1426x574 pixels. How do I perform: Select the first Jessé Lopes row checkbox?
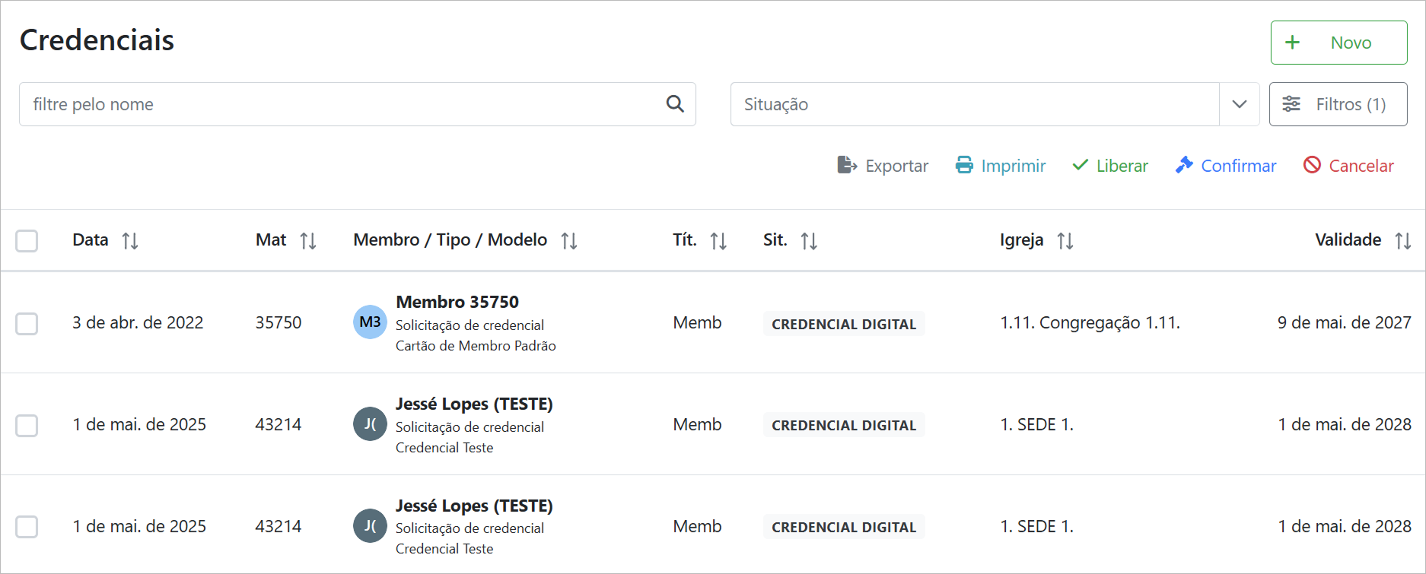click(x=27, y=426)
